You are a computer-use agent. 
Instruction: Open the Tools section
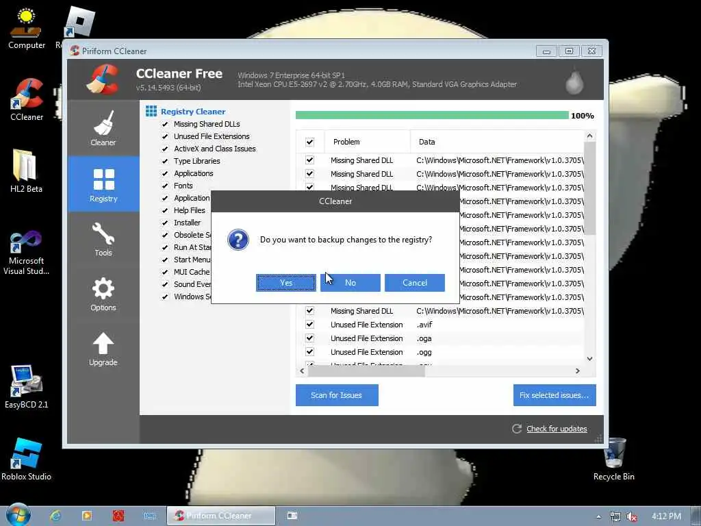point(103,239)
